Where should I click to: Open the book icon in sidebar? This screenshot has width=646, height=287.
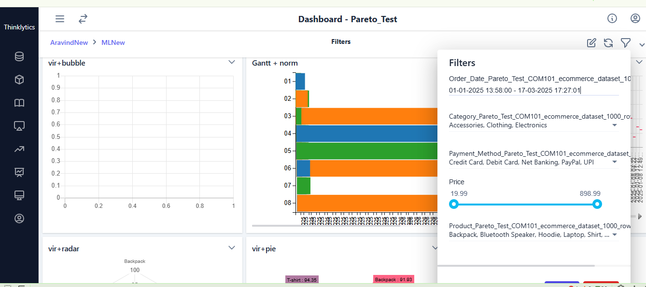tap(19, 103)
